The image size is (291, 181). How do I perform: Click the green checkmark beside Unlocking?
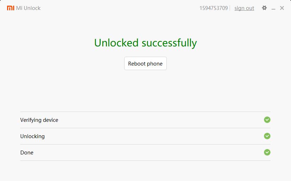click(x=267, y=136)
